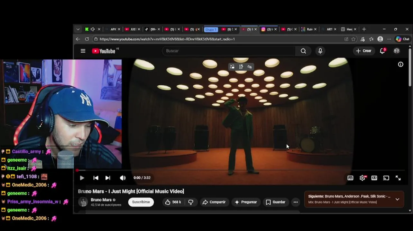Screen dimensions: 413x231
Task: Click chat username Castillo_army
Action: (x=26, y=151)
